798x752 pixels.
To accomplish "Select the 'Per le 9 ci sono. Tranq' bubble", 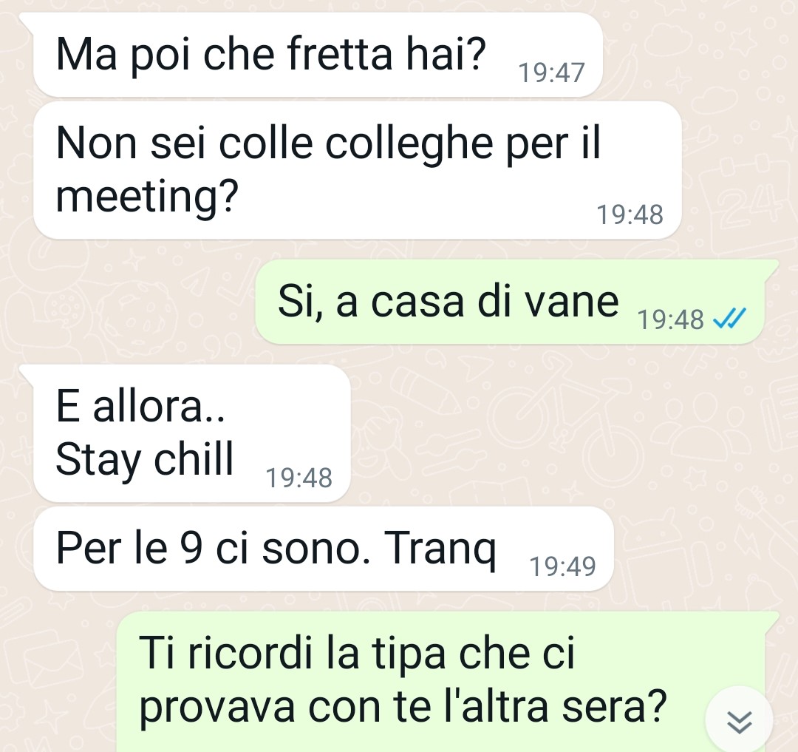I will (x=323, y=549).
